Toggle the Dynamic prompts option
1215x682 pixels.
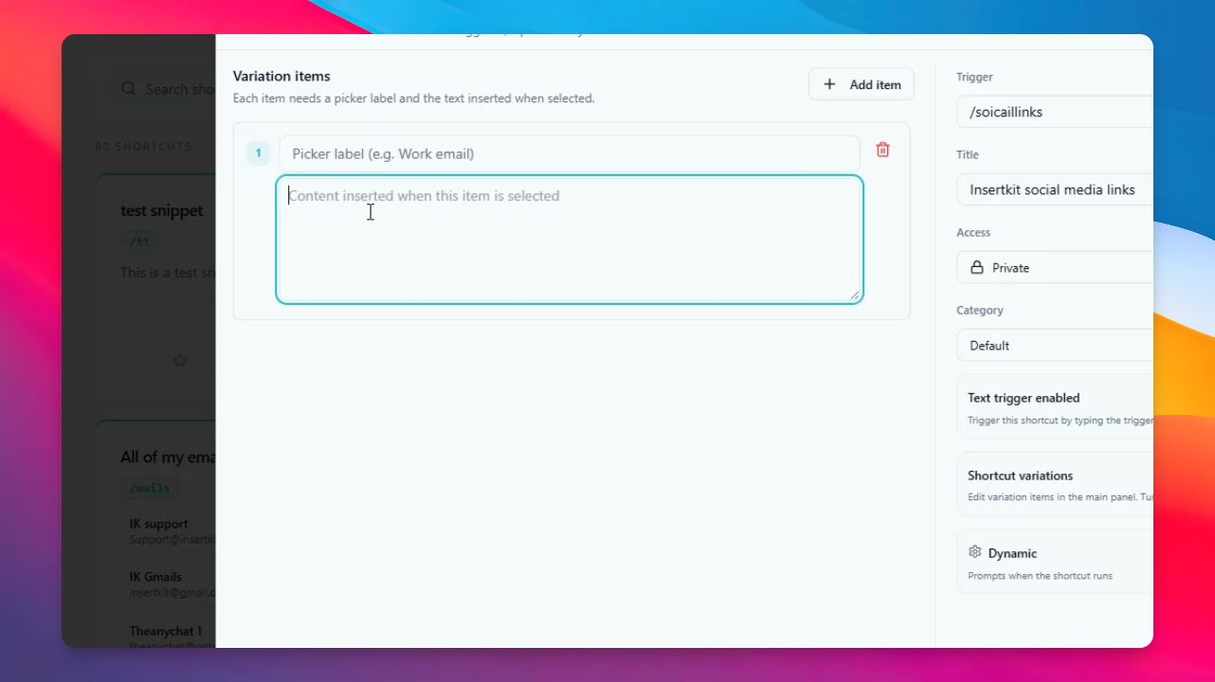coord(1055,562)
